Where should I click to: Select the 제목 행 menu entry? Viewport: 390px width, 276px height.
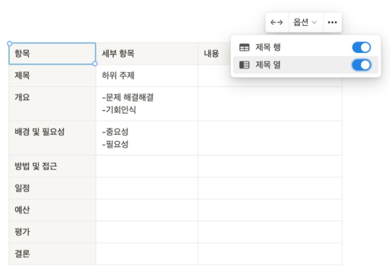[305, 47]
